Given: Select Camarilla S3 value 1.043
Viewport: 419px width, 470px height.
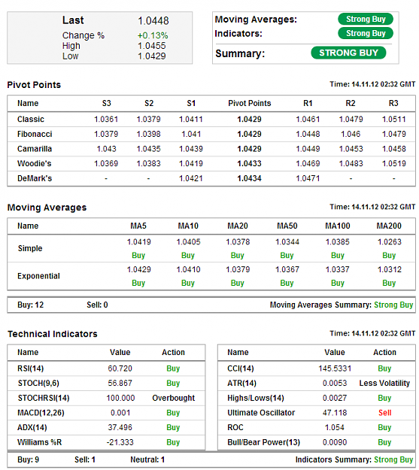Looking at the screenshot, I should [x=107, y=149].
